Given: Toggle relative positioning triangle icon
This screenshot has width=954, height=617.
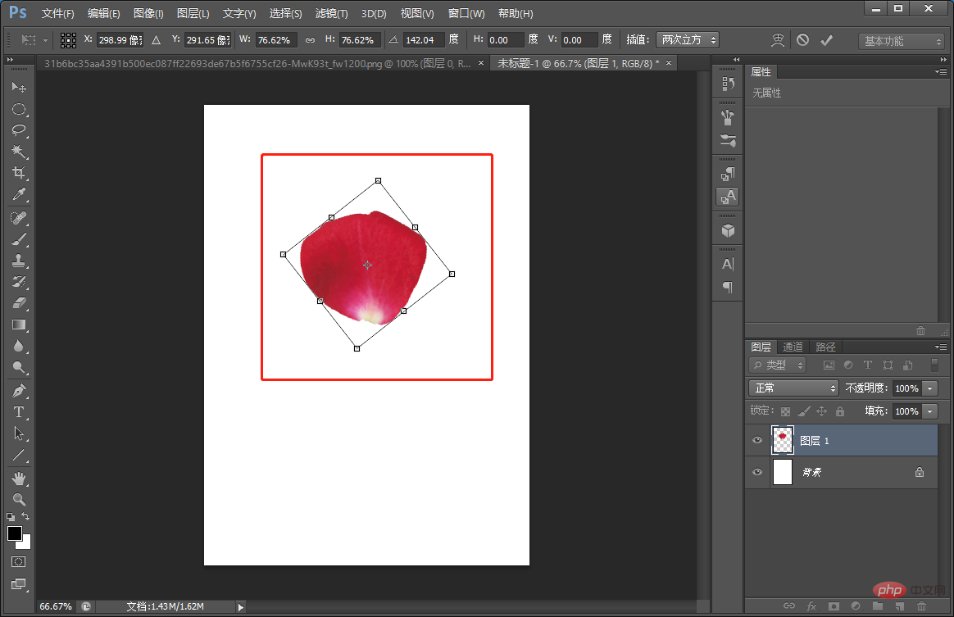Looking at the screenshot, I should click(x=157, y=40).
